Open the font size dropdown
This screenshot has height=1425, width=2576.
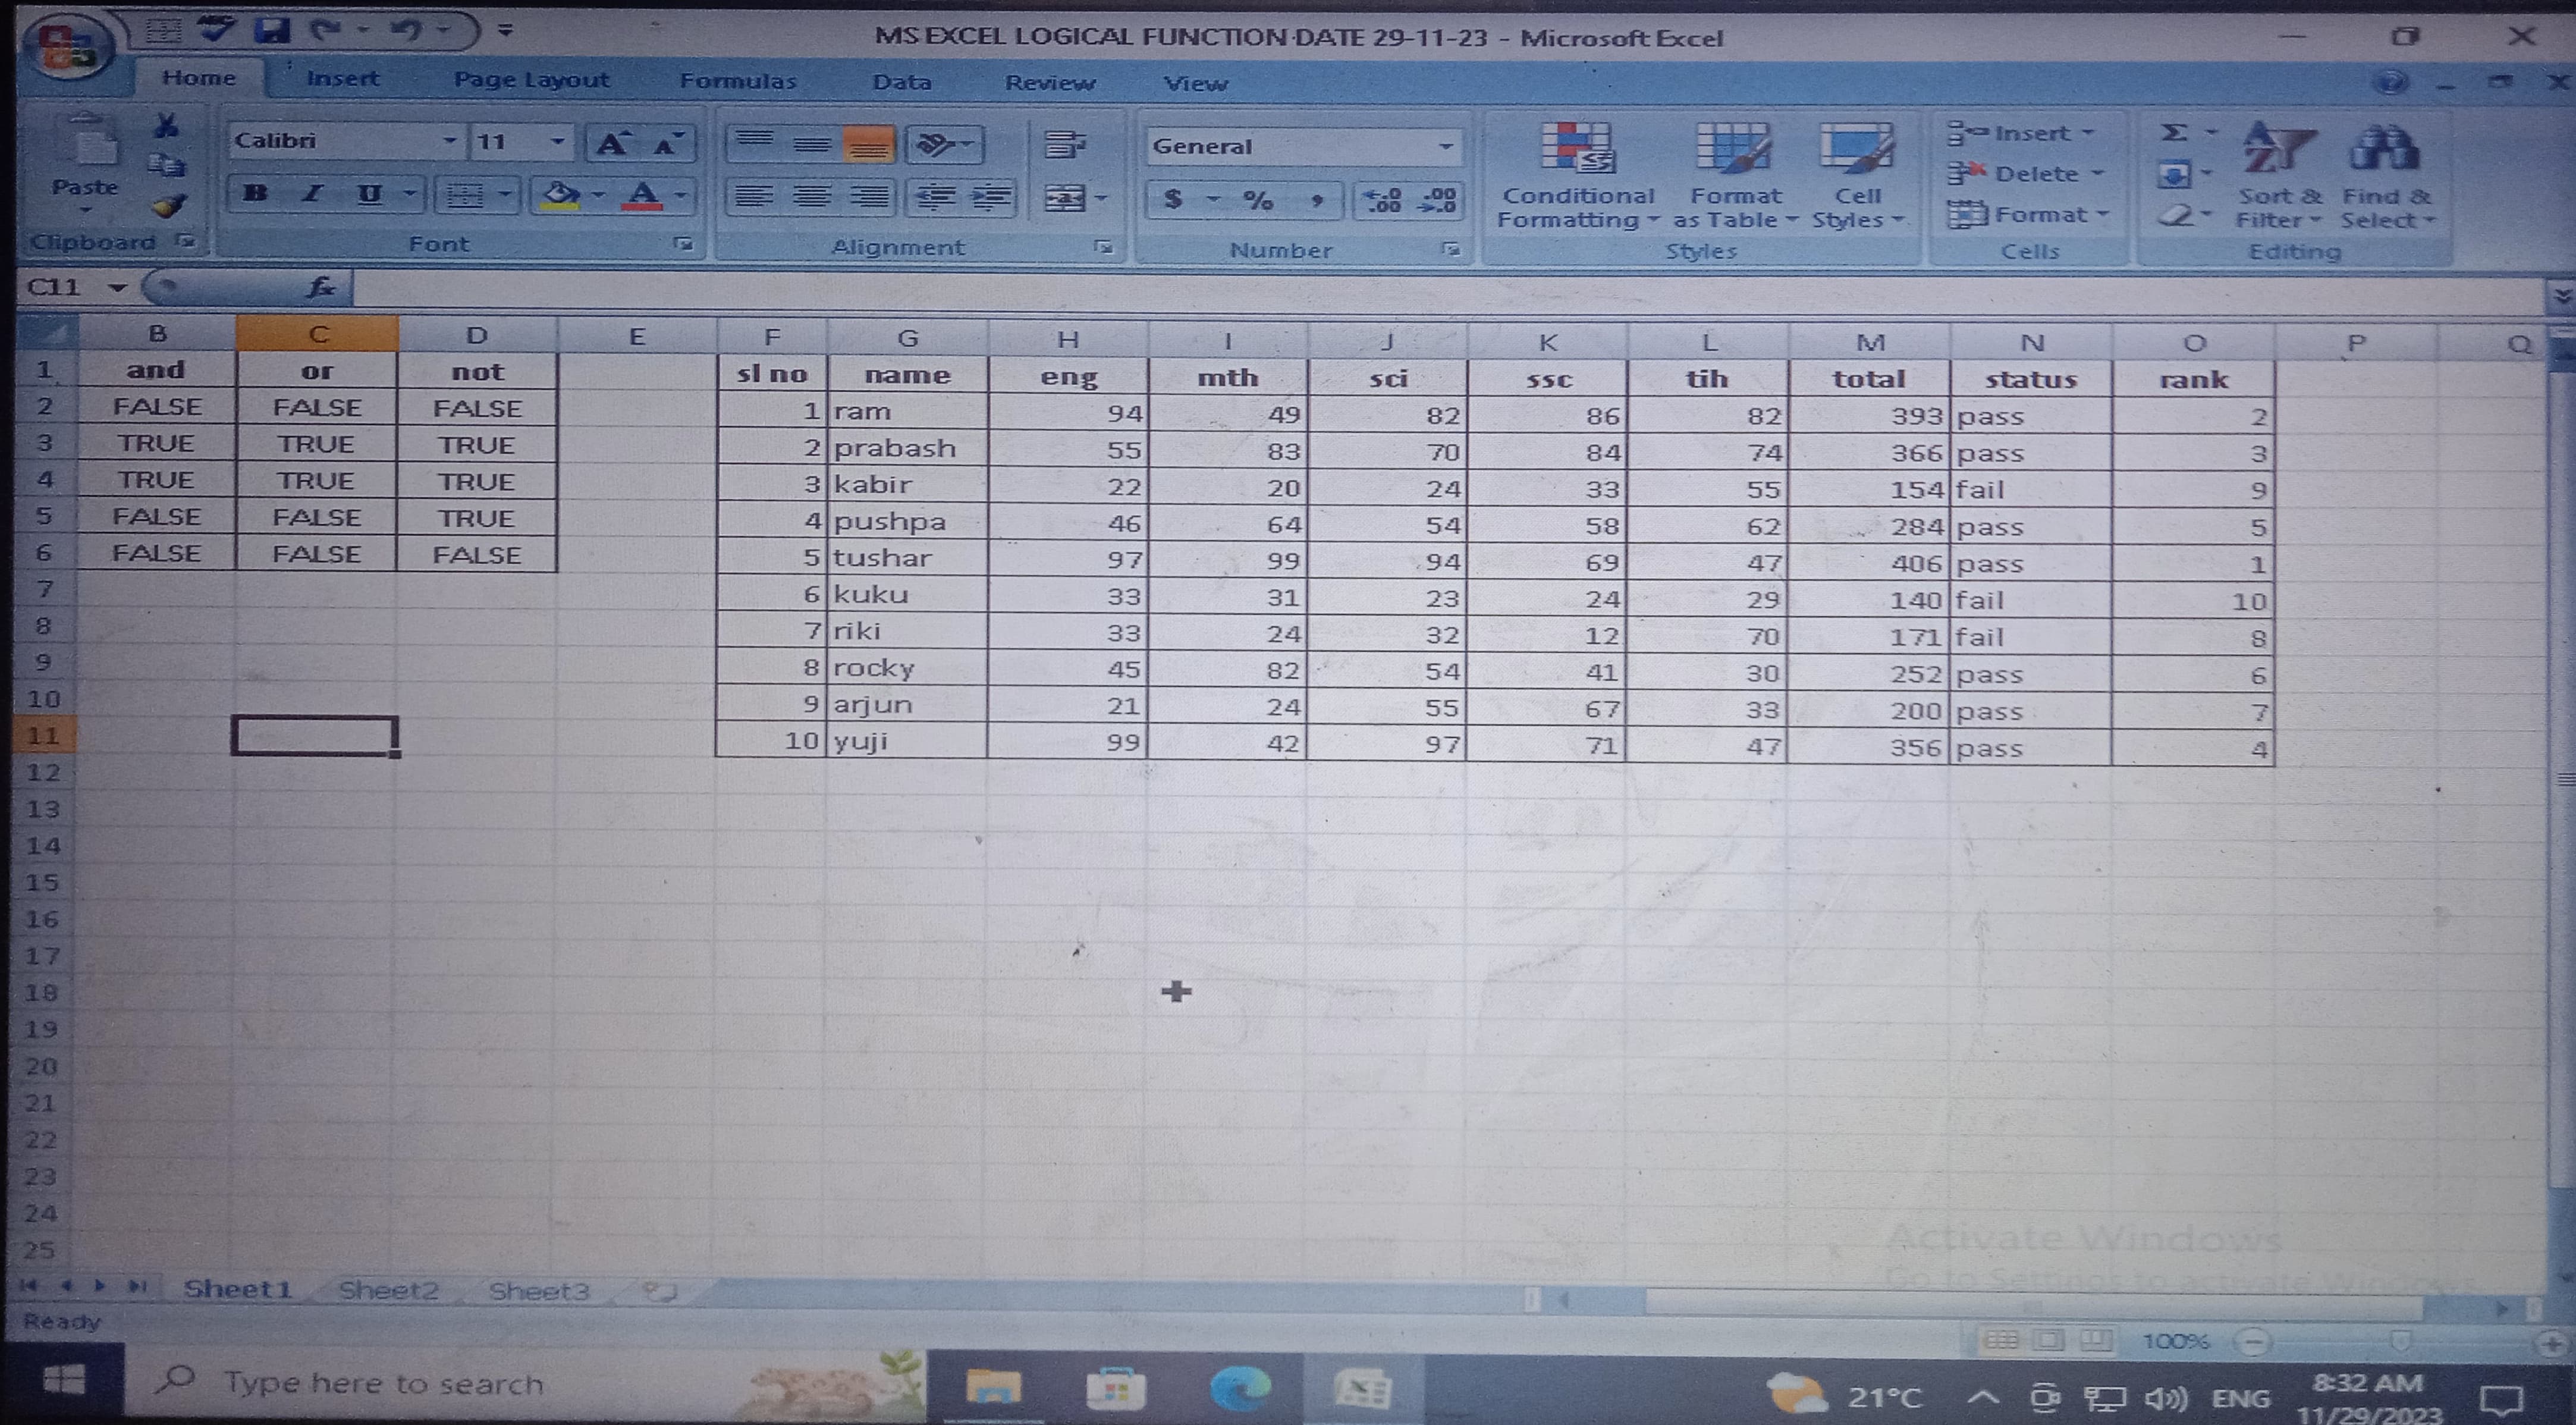(x=557, y=141)
